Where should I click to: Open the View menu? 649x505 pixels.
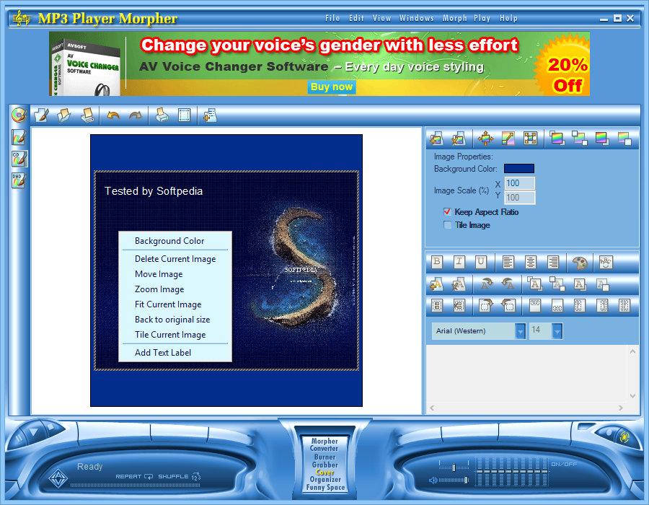[x=381, y=18]
